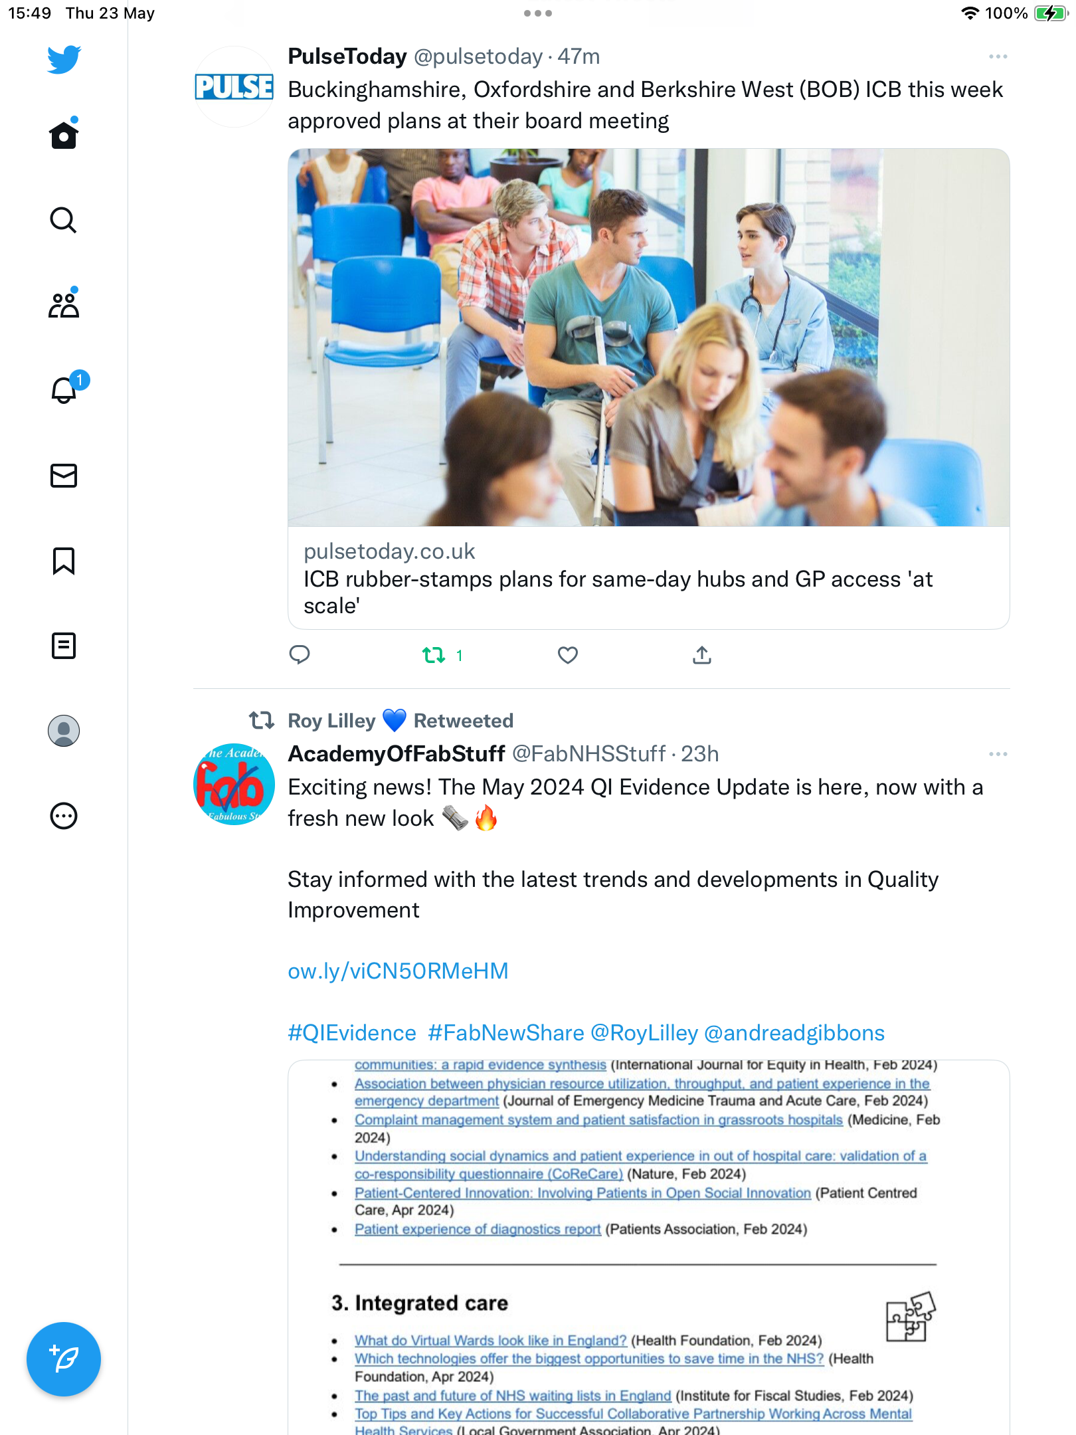1076x1435 pixels.
Task: Toggle like on the PulseToday tweet
Action: pyautogui.click(x=568, y=655)
